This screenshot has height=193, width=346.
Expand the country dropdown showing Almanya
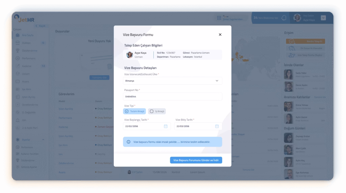click(217, 81)
